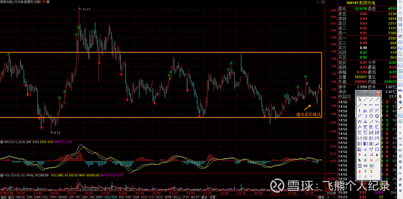Screen dimensions: 403x199
Task: Select the N period option in sidebar
Action: coord(400,173)
